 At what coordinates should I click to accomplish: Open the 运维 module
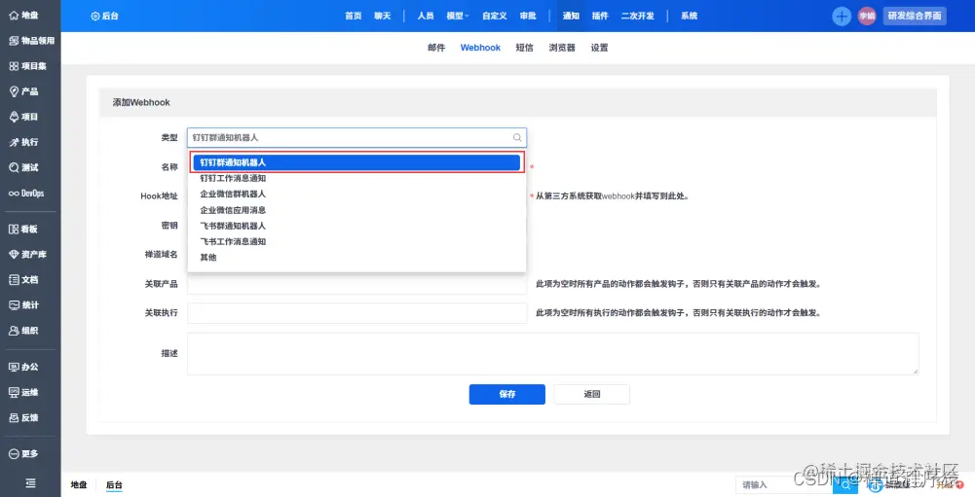point(23,392)
